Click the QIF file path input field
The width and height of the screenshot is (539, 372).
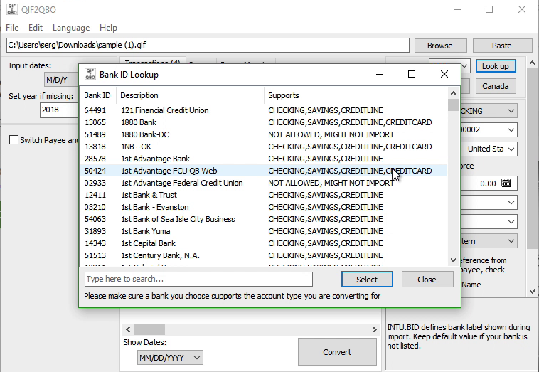tap(208, 45)
